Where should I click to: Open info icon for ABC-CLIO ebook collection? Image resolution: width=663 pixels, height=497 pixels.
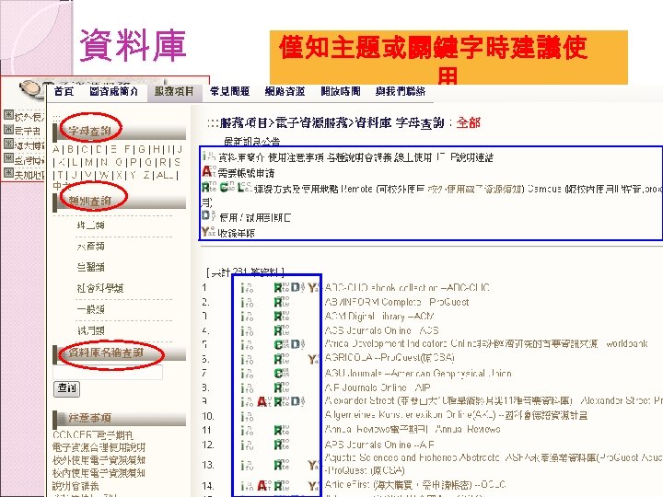[247, 288]
